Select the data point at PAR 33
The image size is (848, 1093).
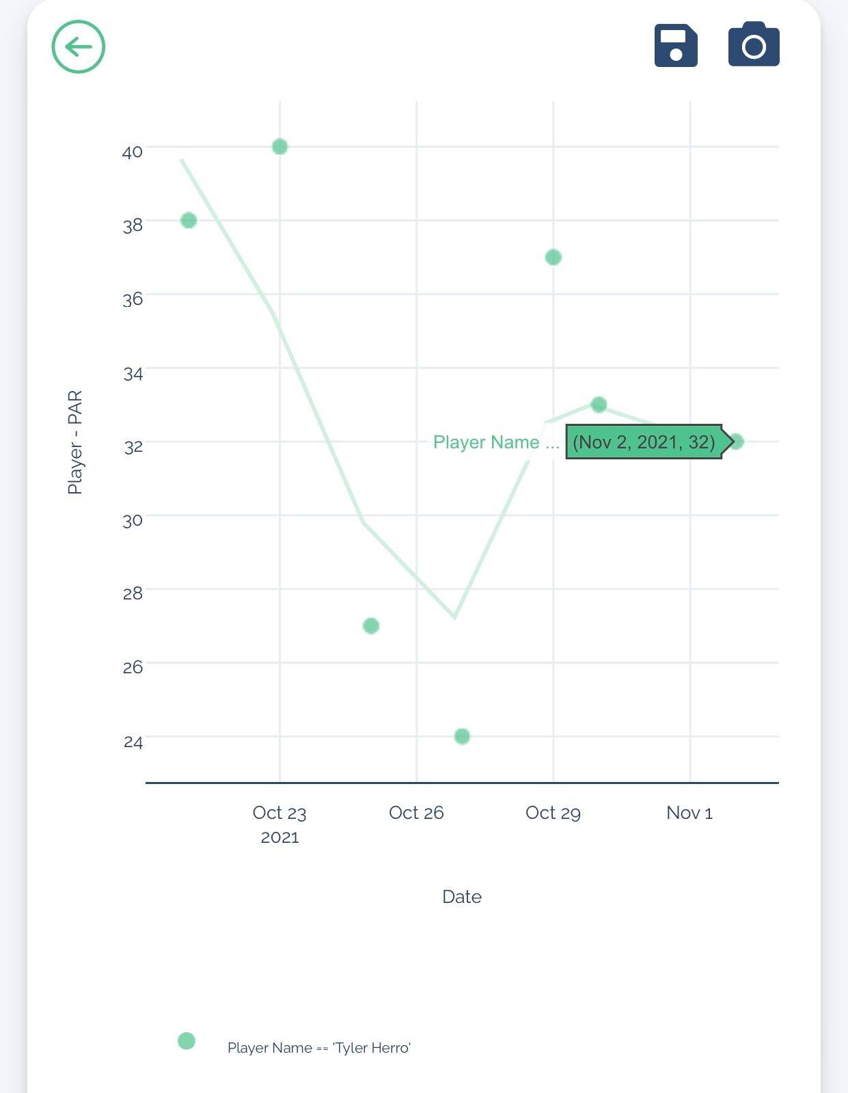coord(599,405)
